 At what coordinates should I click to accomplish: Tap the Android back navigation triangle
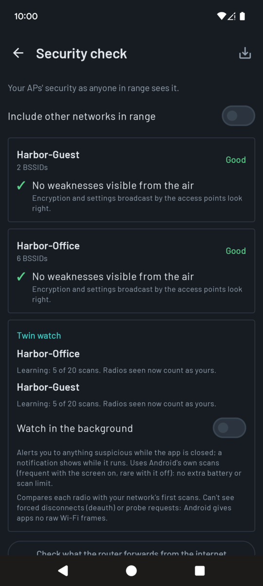point(63,571)
